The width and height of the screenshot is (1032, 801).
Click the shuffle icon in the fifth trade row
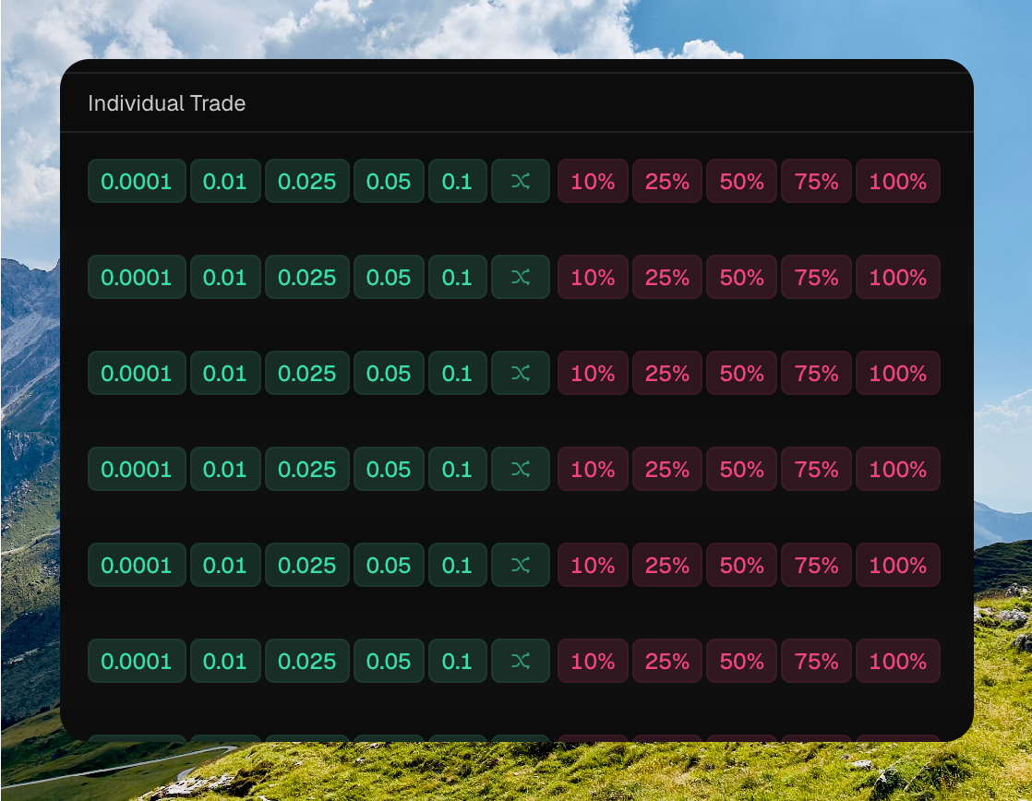521,565
